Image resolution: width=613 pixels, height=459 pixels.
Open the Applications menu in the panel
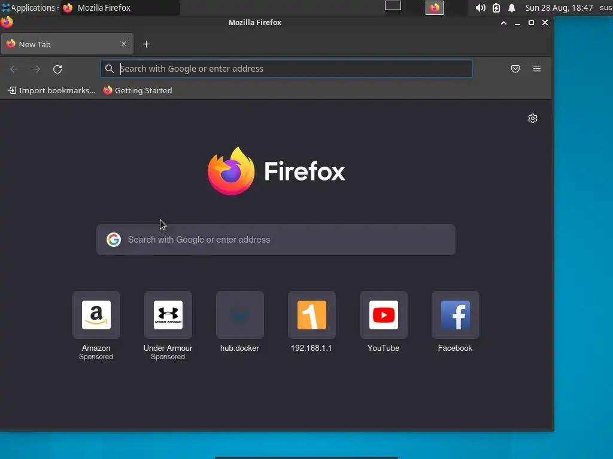[31, 8]
